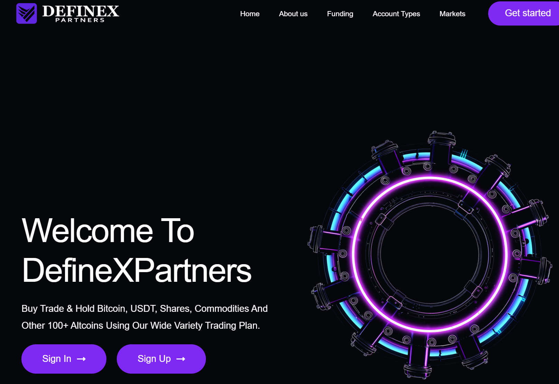
Task: Click the purple DefineX shield logo icon
Action: [x=27, y=13]
